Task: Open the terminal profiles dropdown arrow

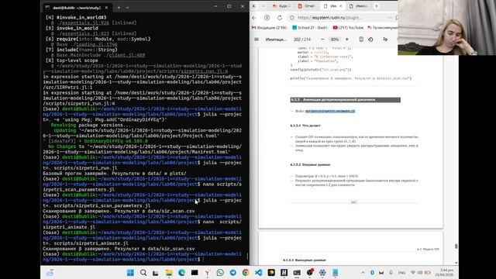Action: click(127, 8)
